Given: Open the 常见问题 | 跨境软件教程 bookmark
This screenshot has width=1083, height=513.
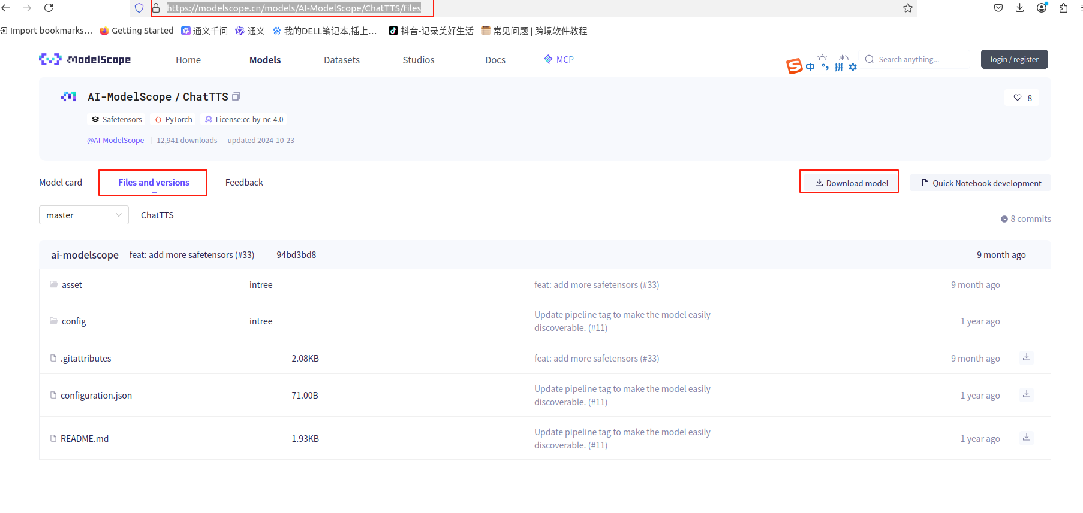Looking at the screenshot, I should [534, 31].
